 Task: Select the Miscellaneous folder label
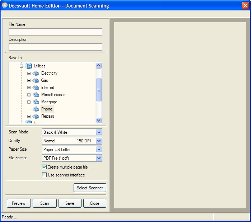coord(53,95)
